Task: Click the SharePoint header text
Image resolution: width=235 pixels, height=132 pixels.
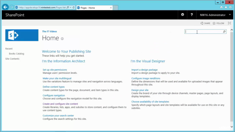Action: [x=15, y=15]
